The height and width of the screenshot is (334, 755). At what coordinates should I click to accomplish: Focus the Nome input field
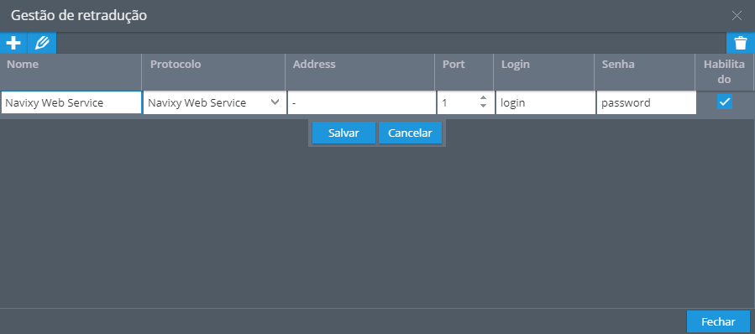[x=71, y=102]
